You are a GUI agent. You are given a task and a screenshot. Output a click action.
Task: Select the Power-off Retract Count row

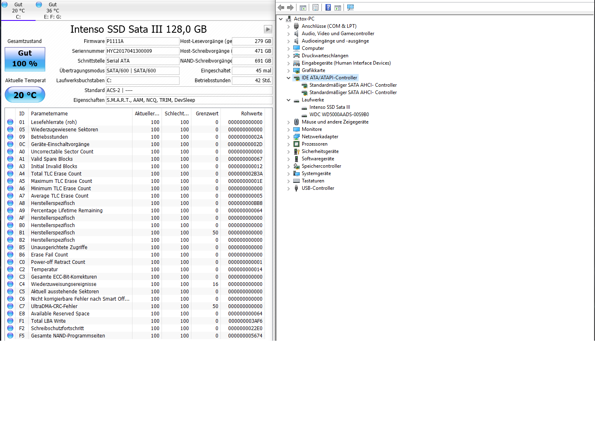click(x=136, y=262)
